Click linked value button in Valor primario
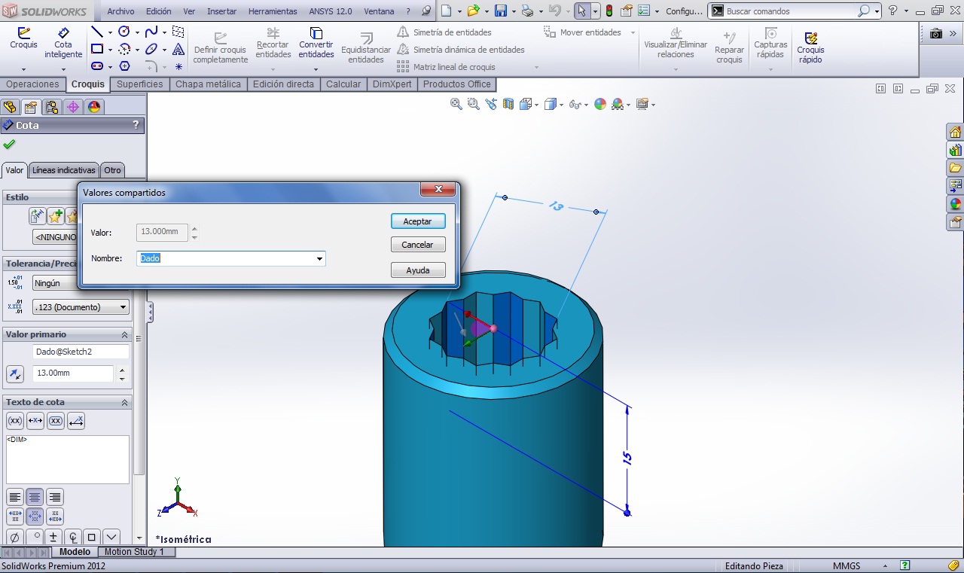Image resolution: width=964 pixels, height=573 pixels. (15, 373)
